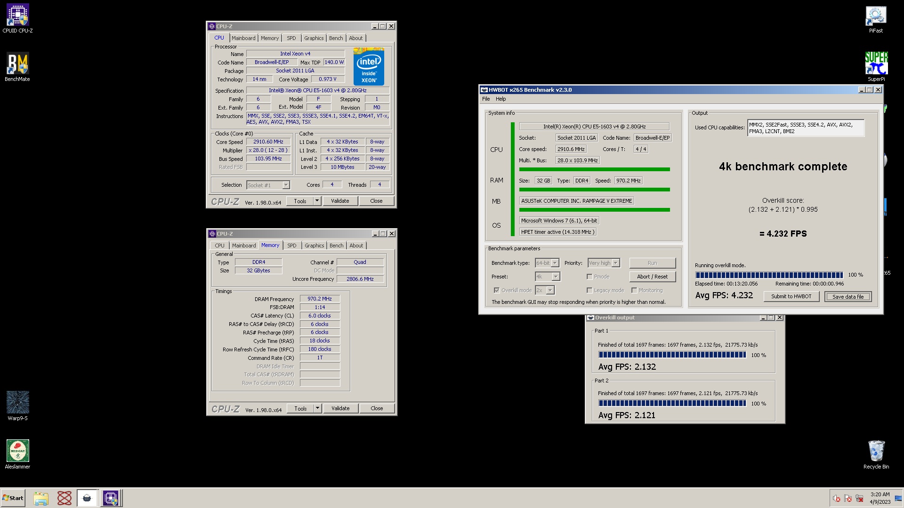Switch to SPD tab in upper CPU-Z
904x508 pixels.
pos(291,38)
